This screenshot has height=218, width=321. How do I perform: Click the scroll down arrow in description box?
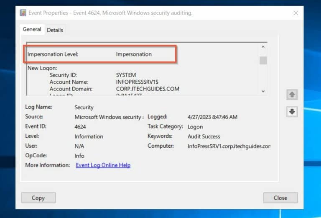(263, 91)
